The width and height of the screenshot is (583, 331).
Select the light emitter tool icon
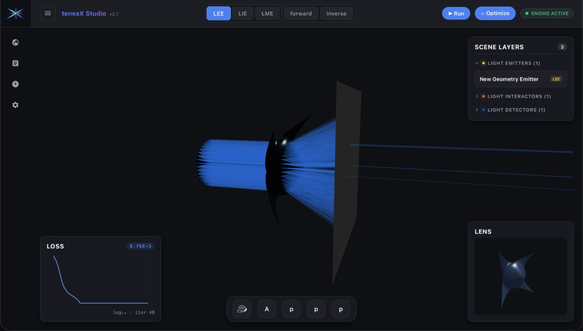[x=242, y=309]
